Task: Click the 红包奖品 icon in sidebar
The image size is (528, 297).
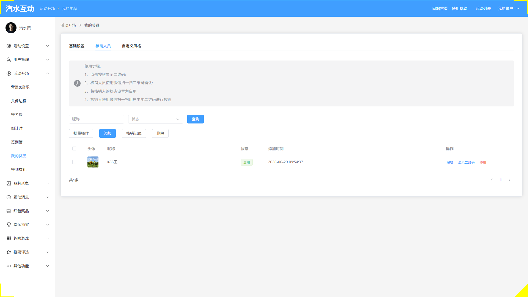Action: click(9, 211)
